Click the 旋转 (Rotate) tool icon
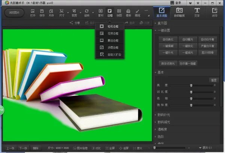225x153 pixels. (x=87, y=12)
